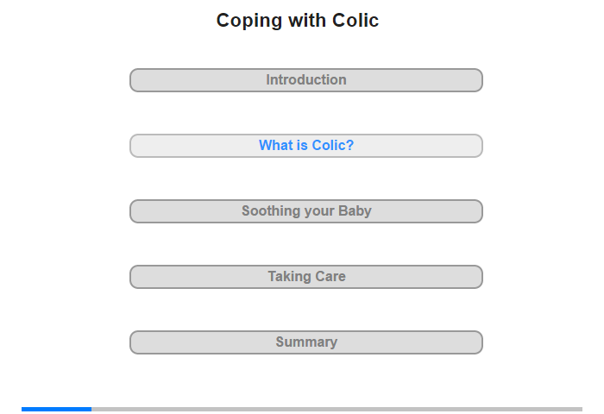Click the far right end of the progress track
Viewport: 604px width, 414px height.
[581, 409]
